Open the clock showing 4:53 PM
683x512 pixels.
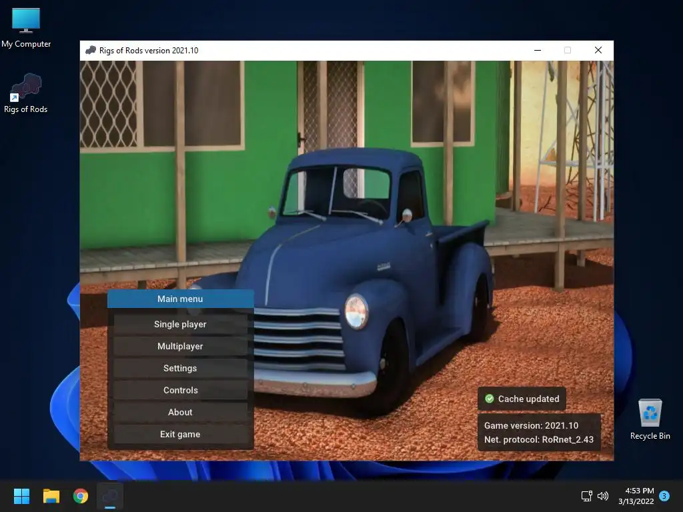point(636,496)
